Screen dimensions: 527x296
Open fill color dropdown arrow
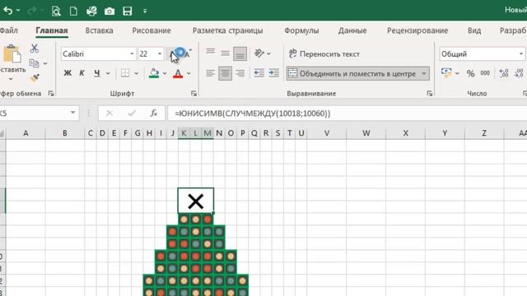(x=165, y=73)
